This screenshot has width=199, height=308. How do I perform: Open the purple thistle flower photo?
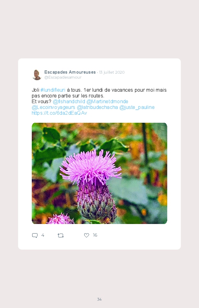click(x=99, y=173)
